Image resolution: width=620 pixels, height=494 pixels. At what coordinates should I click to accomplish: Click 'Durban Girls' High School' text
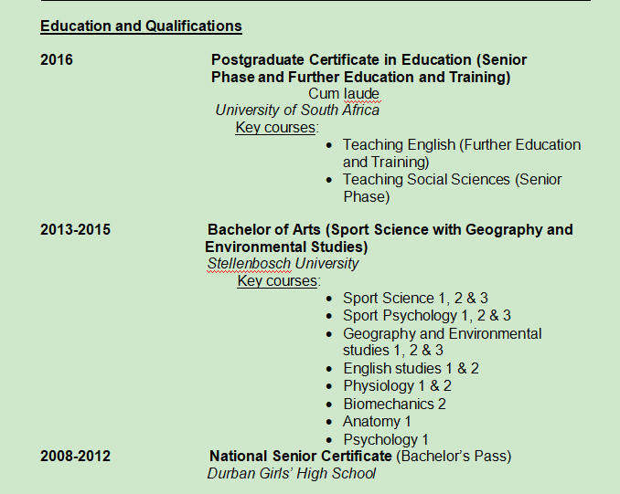coord(291,473)
